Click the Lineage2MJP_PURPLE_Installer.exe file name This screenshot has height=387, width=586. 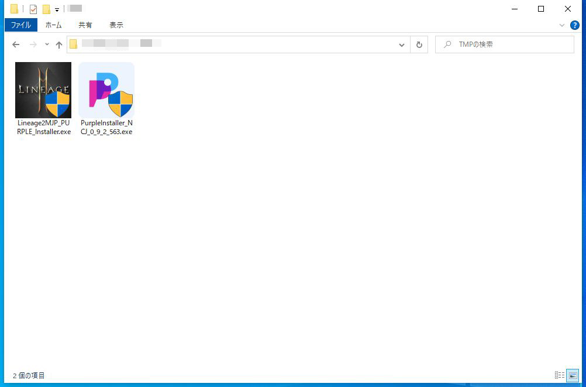click(x=44, y=127)
